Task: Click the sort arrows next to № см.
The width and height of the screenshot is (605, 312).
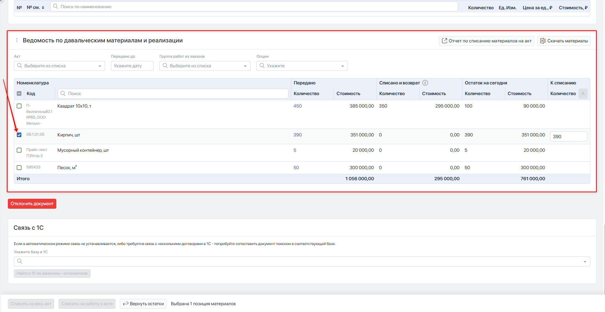Action: pos(43,7)
